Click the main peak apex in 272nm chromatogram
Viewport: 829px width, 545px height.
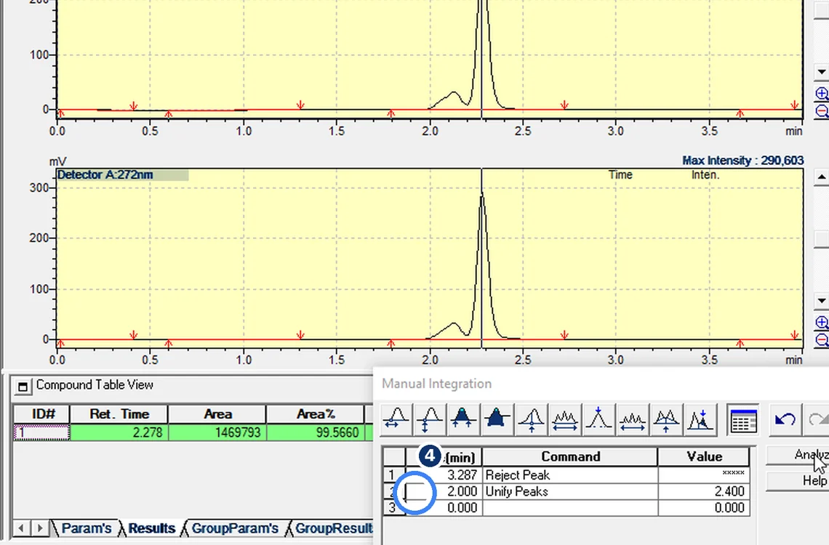pos(481,195)
